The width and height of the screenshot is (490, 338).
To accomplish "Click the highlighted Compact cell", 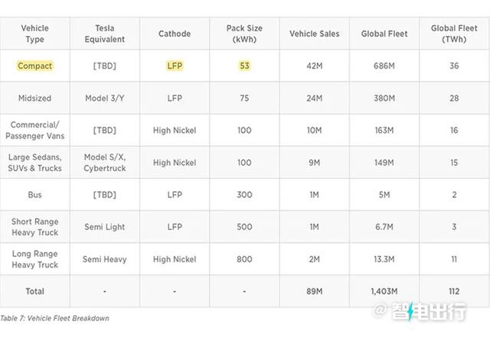I will pos(34,66).
